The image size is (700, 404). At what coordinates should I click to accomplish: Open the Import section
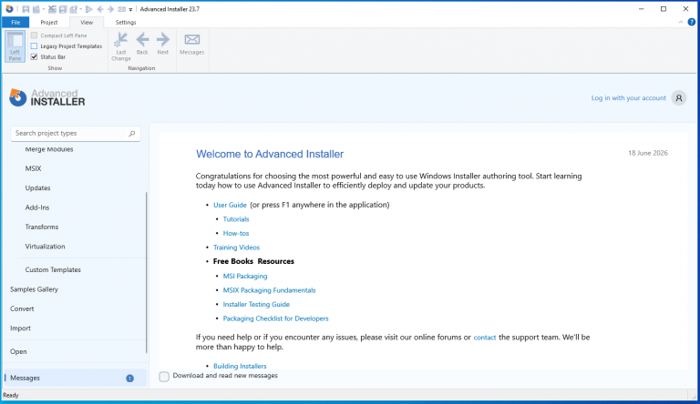[20, 328]
